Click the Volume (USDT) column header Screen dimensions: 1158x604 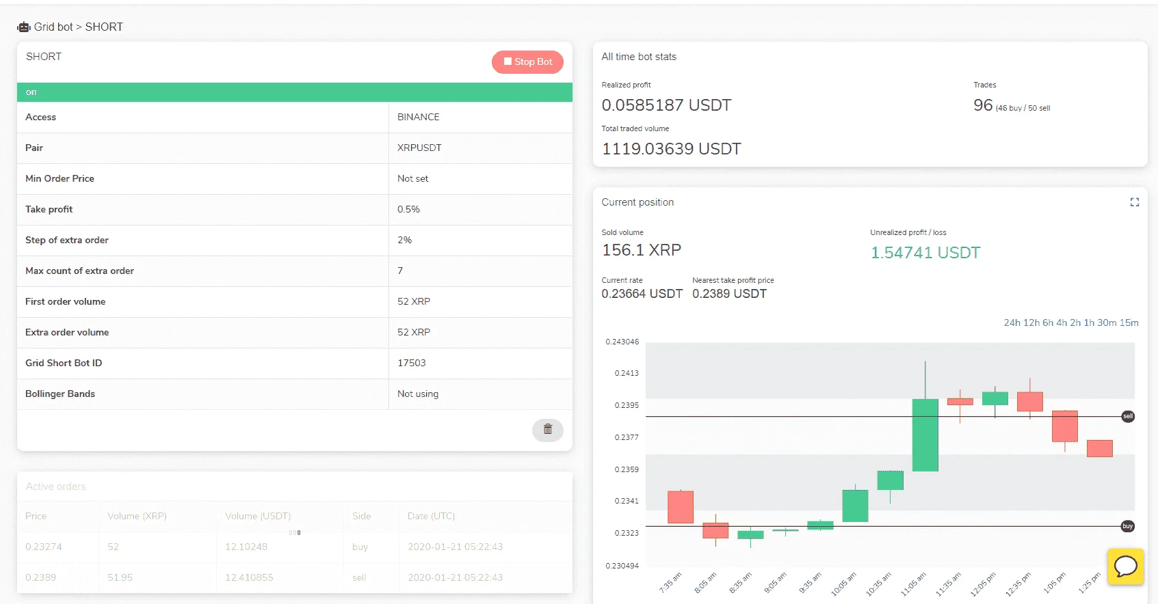258,516
